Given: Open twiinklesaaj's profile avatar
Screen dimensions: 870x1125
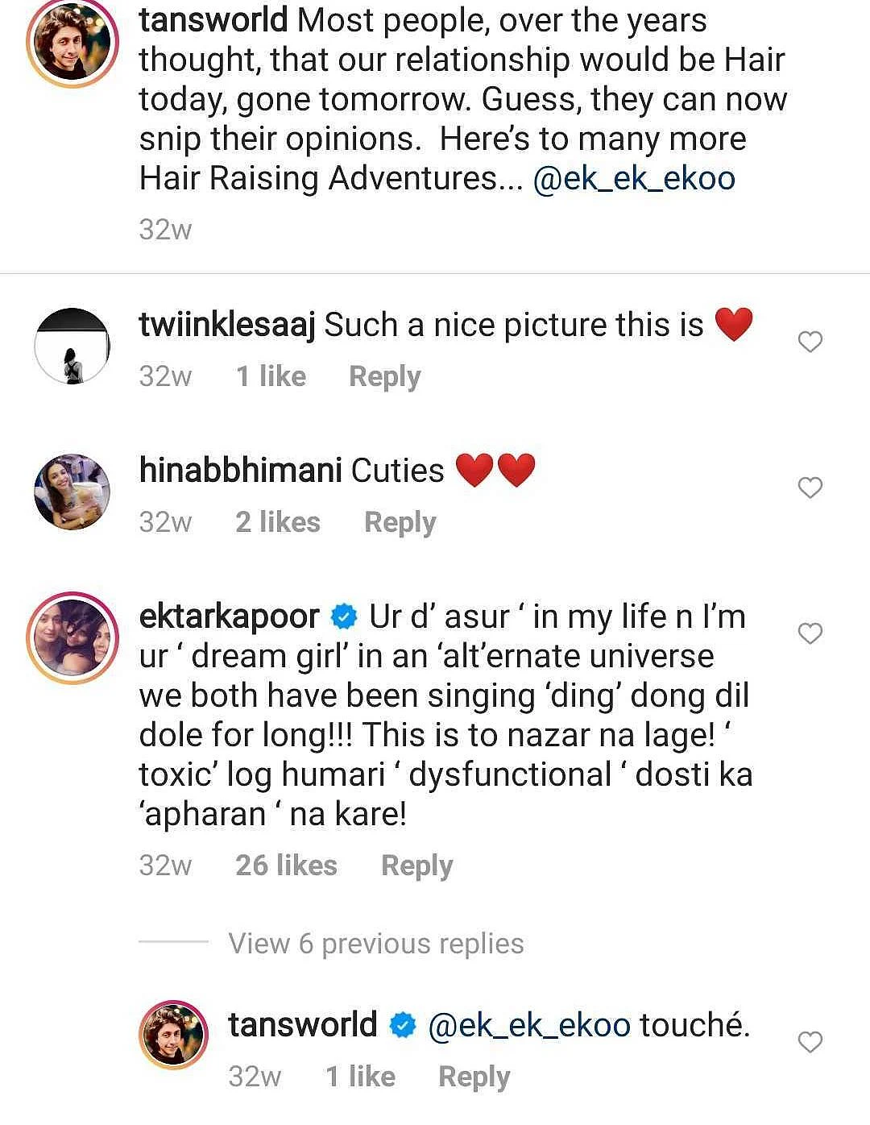Looking at the screenshot, I should [72, 346].
